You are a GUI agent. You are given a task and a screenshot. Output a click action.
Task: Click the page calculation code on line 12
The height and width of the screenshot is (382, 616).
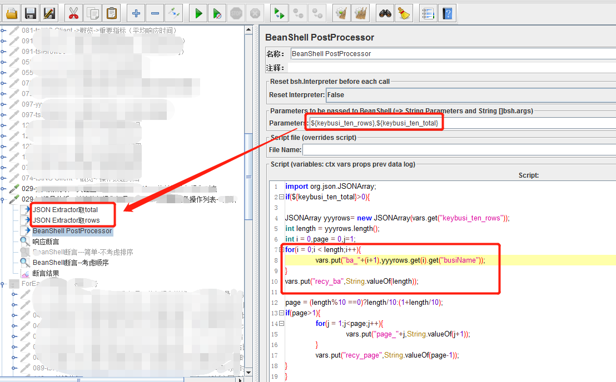click(364, 303)
